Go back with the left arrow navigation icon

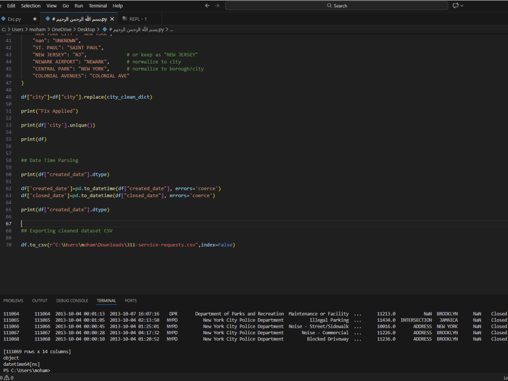(x=207, y=6)
